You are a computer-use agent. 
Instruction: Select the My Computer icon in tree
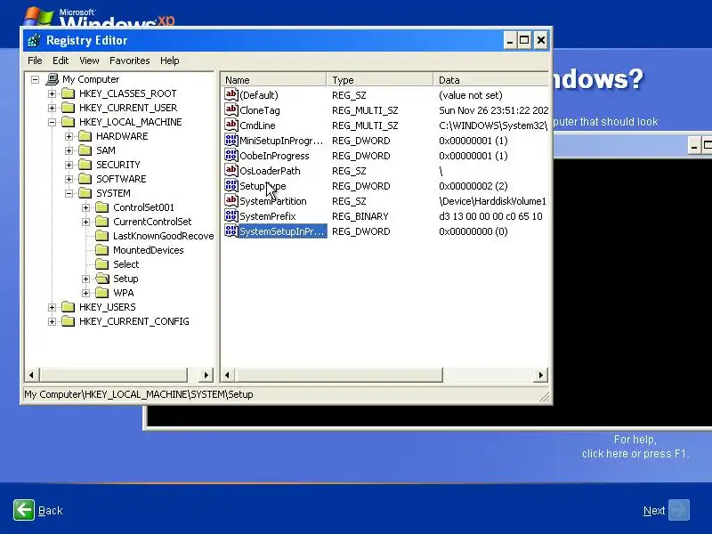coord(53,79)
